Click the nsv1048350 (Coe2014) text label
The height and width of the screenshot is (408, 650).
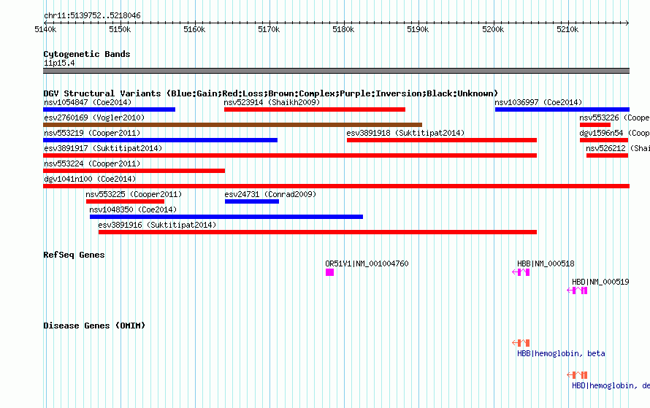pyautogui.click(x=133, y=209)
